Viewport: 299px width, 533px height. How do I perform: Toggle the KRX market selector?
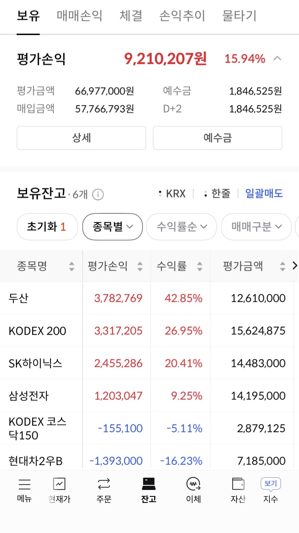[x=172, y=193]
